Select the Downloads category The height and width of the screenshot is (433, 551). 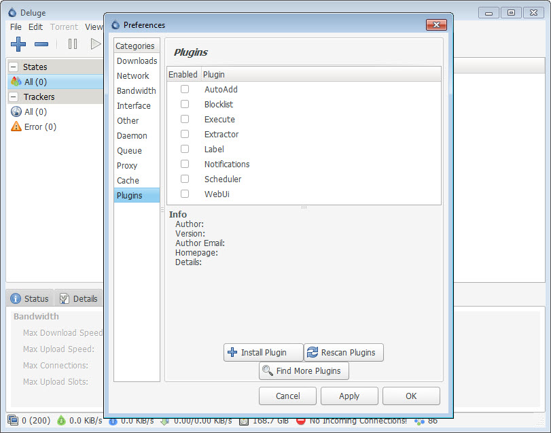pos(137,60)
